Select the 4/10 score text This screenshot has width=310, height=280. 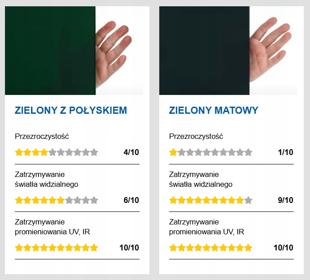131,152
